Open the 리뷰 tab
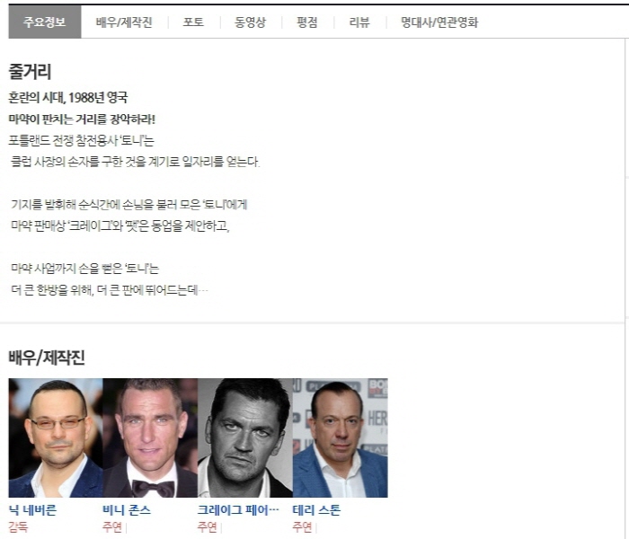629x539 pixels. point(359,22)
